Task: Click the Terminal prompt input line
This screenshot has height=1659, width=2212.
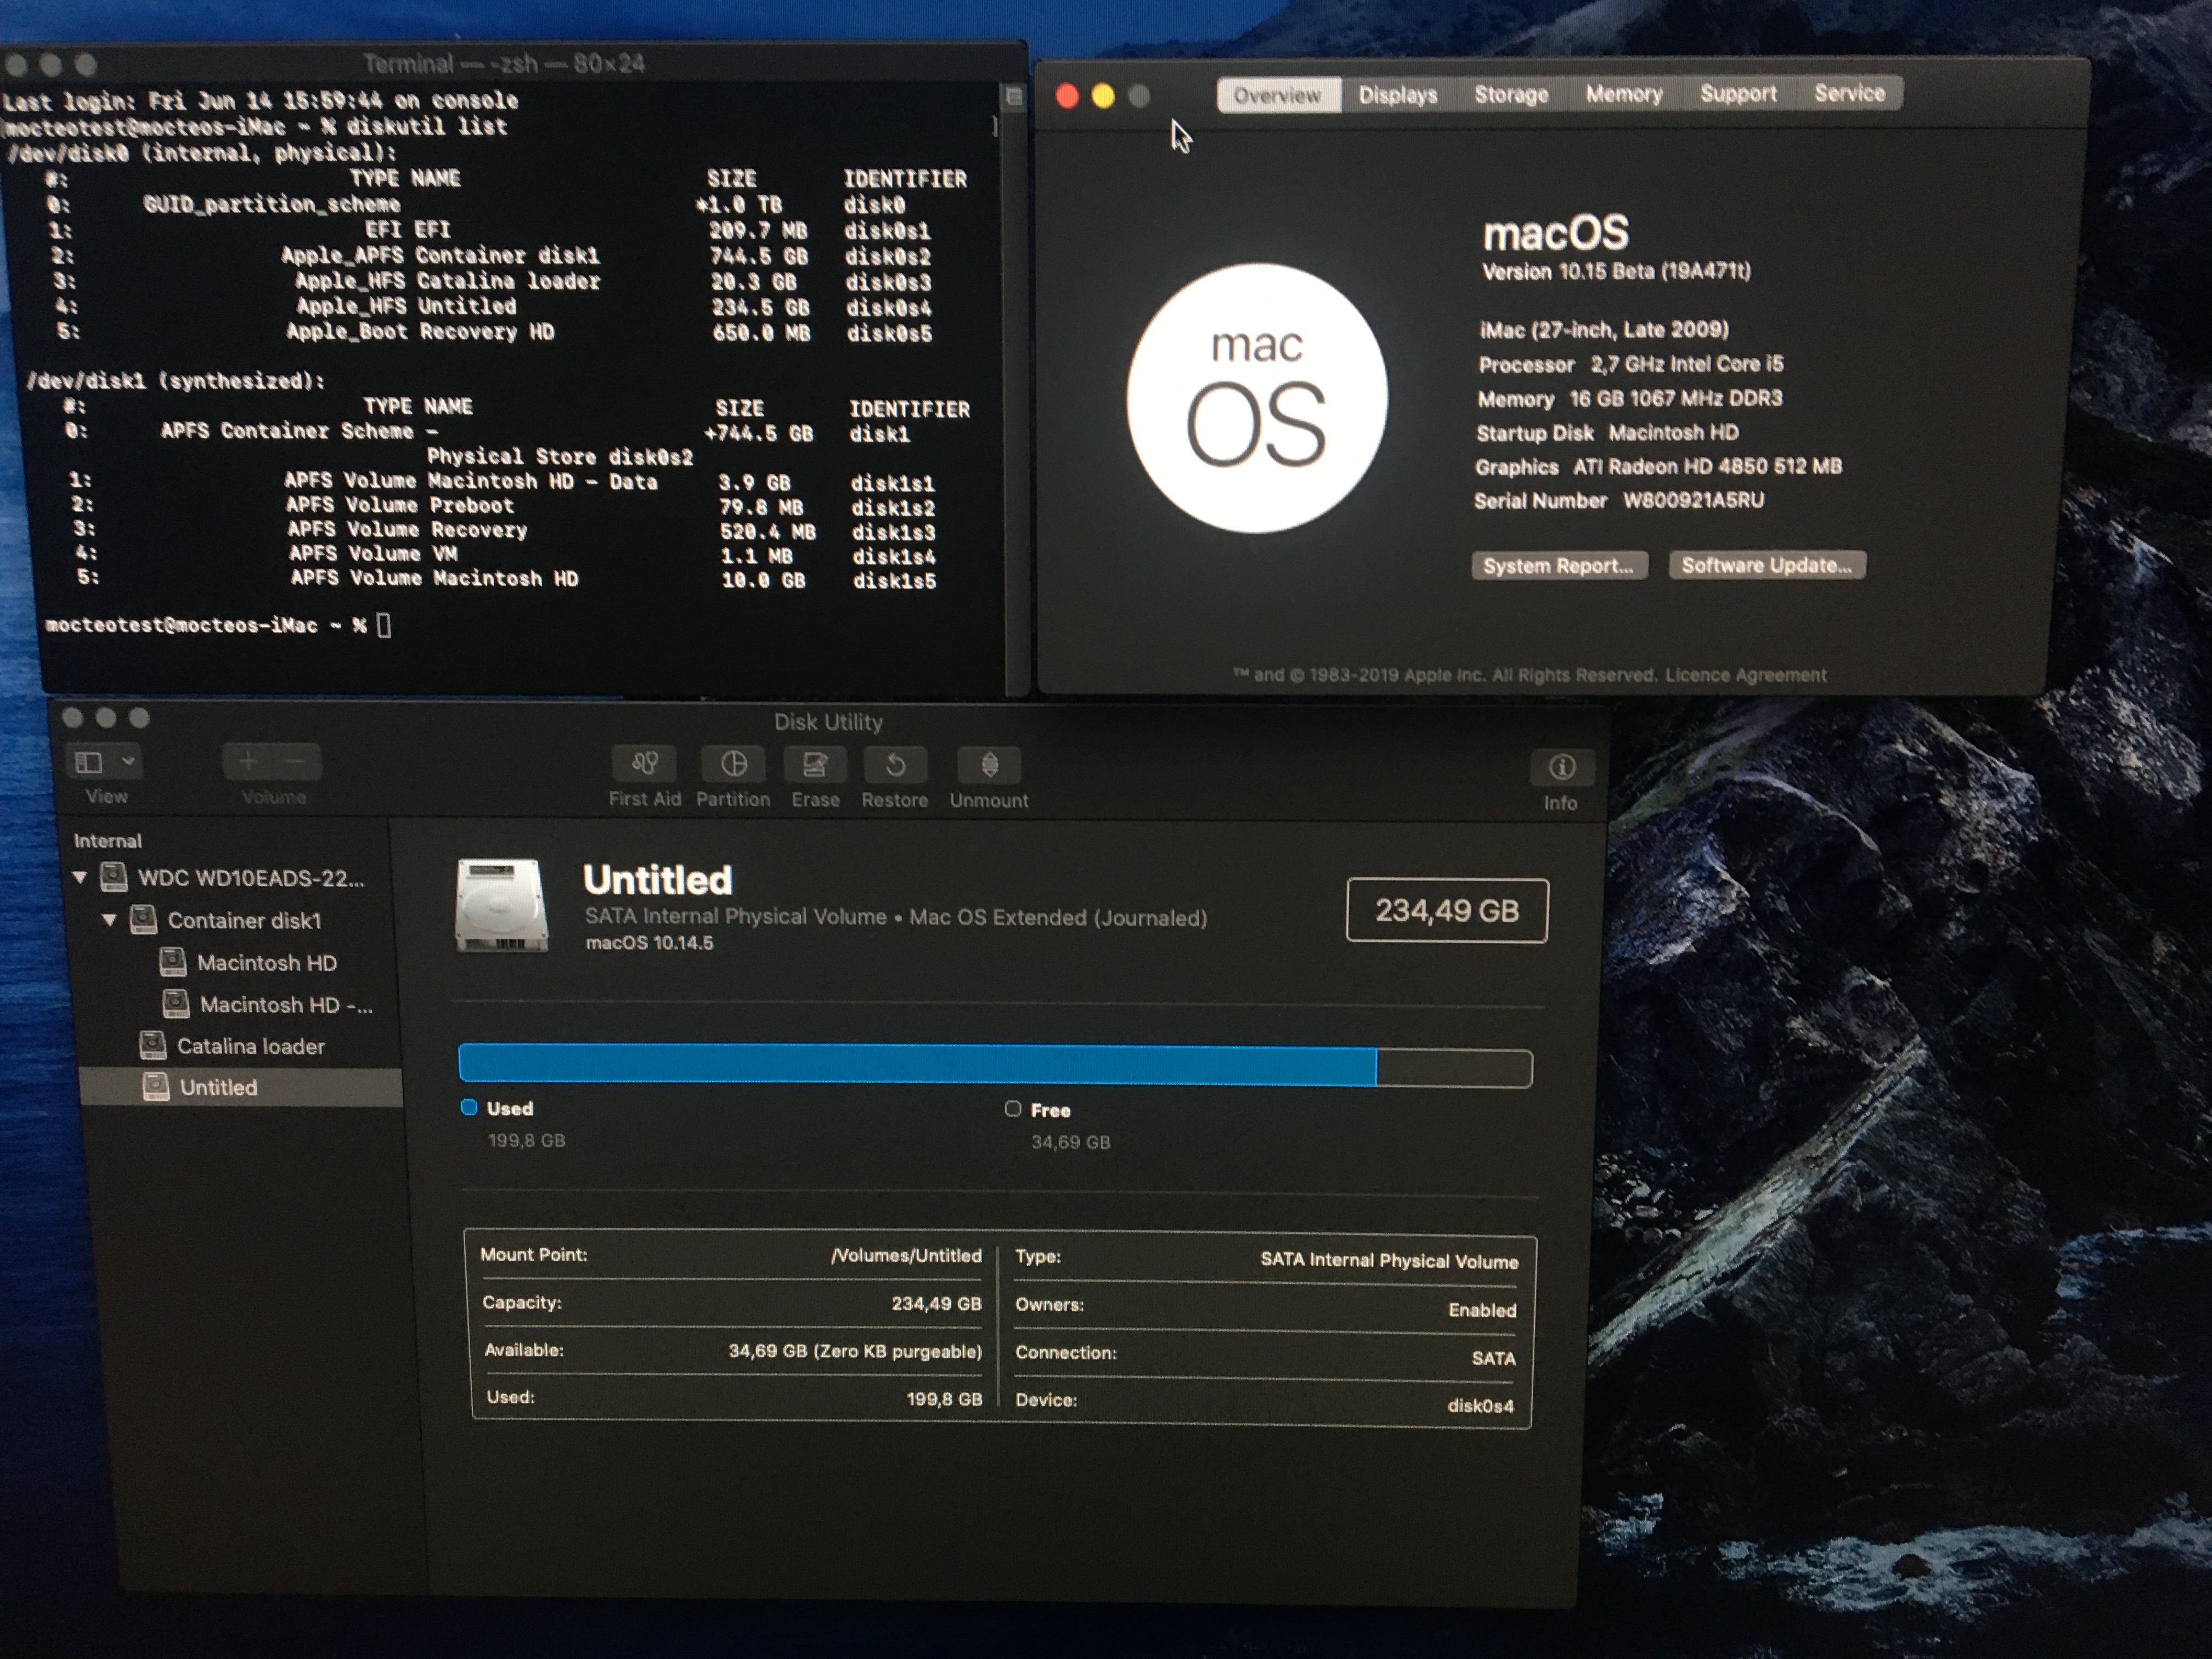Action: [218, 626]
